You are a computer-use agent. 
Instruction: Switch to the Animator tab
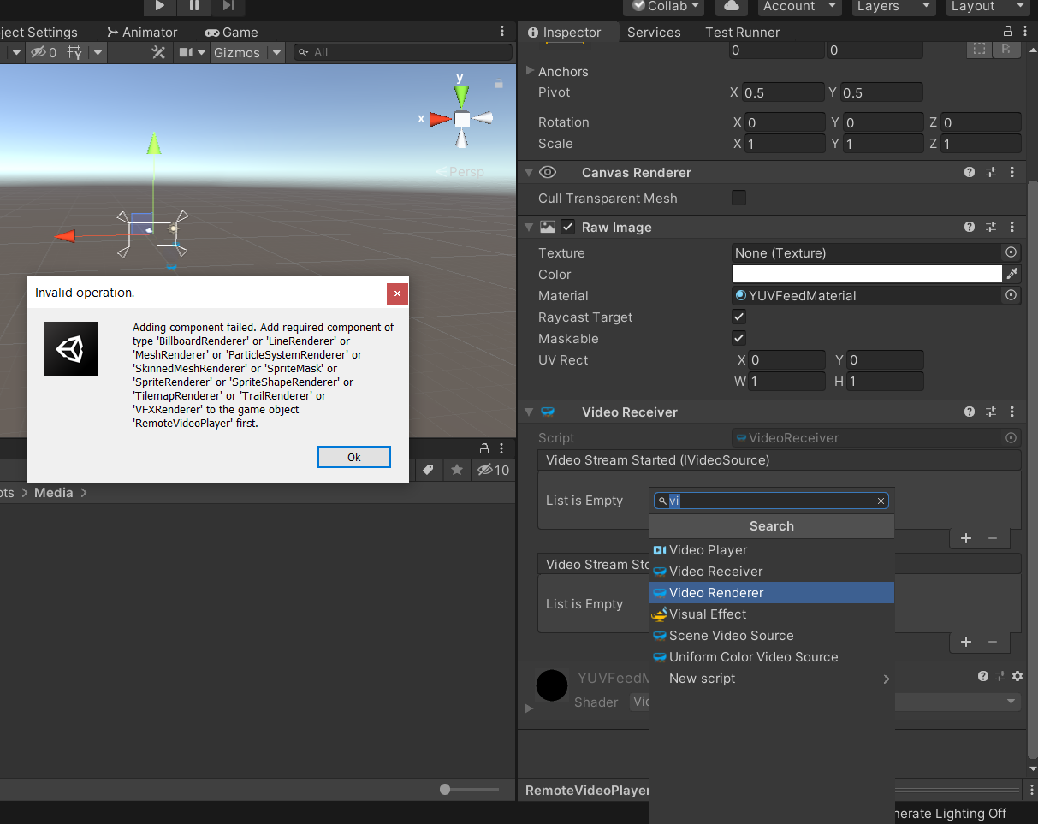pos(142,32)
